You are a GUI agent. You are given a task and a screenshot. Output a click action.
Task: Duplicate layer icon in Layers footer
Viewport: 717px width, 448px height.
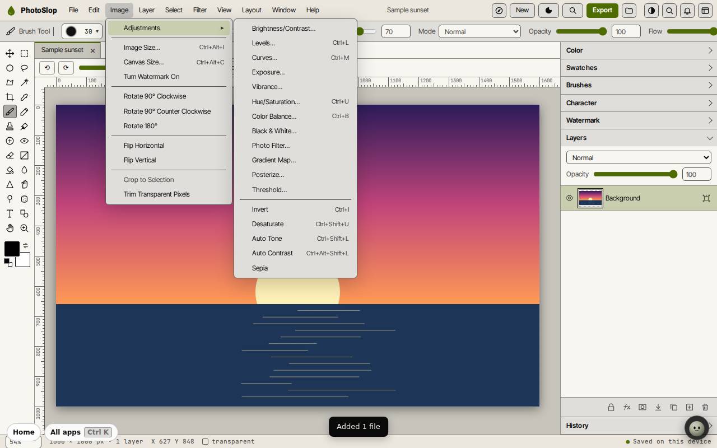[674, 407]
